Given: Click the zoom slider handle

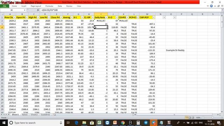Looking at the screenshot, I should (x=212, y=118).
